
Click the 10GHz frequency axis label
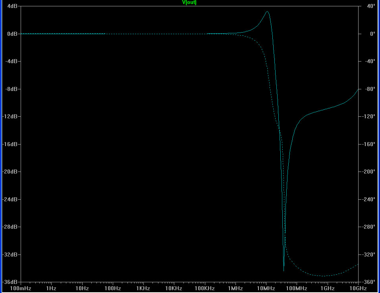pos(358,288)
